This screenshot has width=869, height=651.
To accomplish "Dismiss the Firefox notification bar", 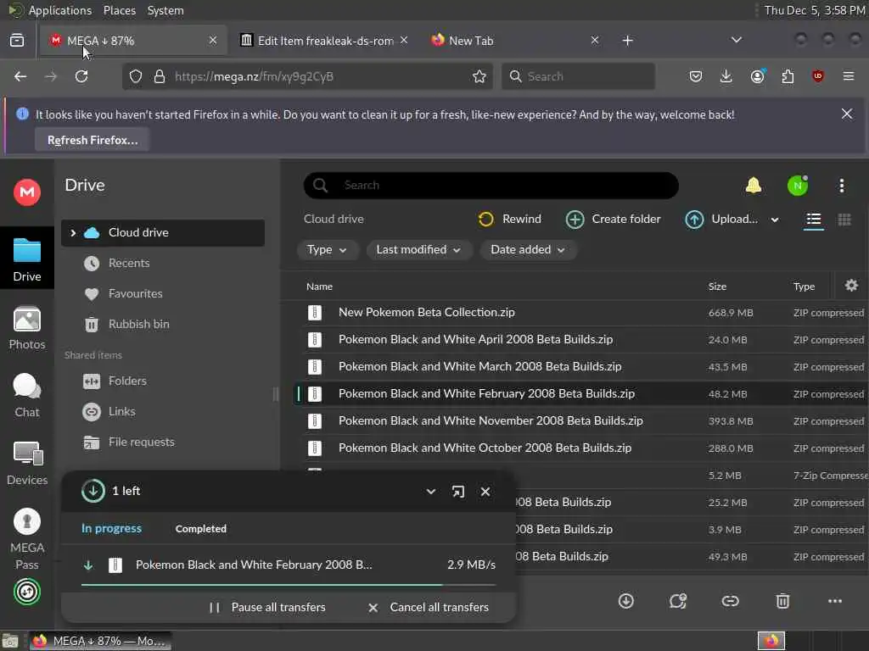I will [846, 114].
